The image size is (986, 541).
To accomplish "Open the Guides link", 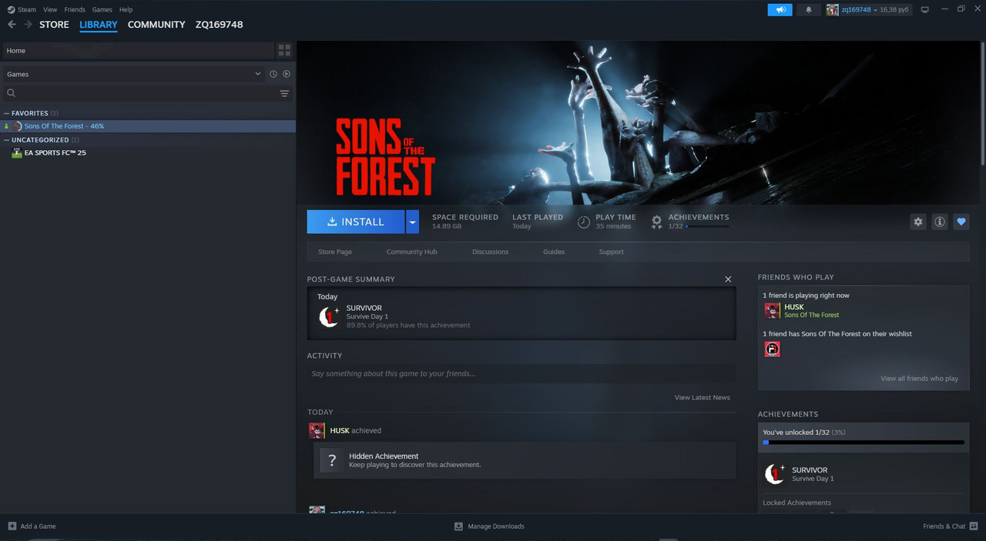I will point(554,252).
